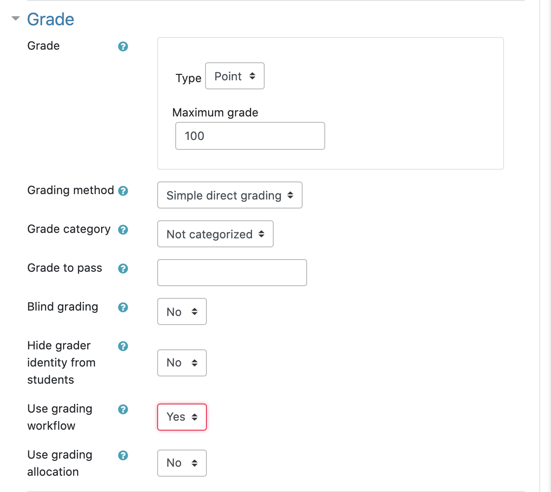The width and height of the screenshot is (551, 492).
Task: Open the Grade to pass help popup
Action: (122, 269)
